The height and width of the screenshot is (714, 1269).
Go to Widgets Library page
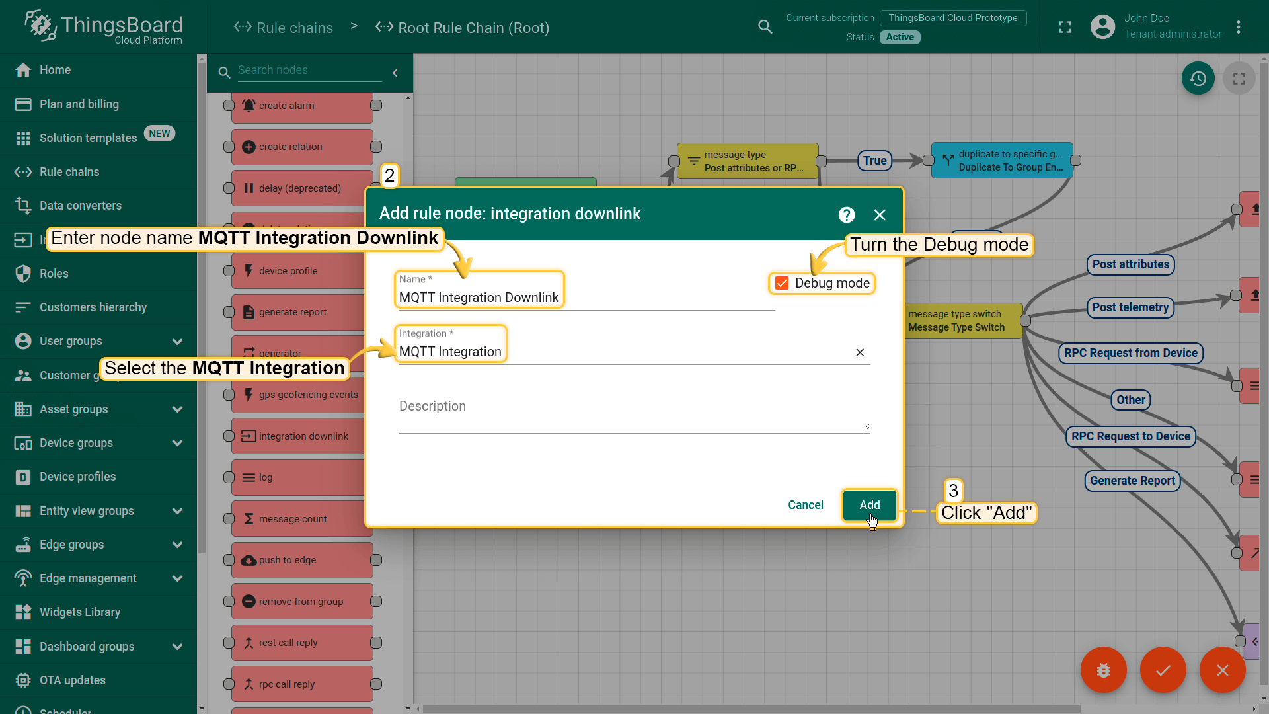pyautogui.click(x=79, y=612)
